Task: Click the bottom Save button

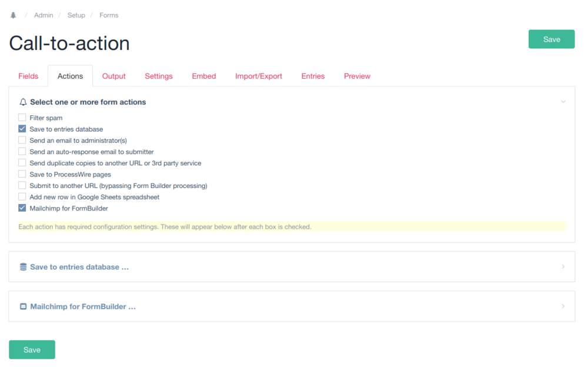Action: pyautogui.click(x=32, y=350)
